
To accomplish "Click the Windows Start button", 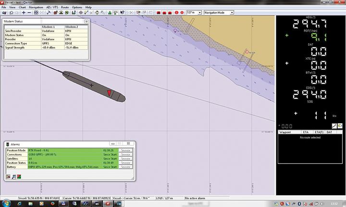I will [x=6, y=204].
